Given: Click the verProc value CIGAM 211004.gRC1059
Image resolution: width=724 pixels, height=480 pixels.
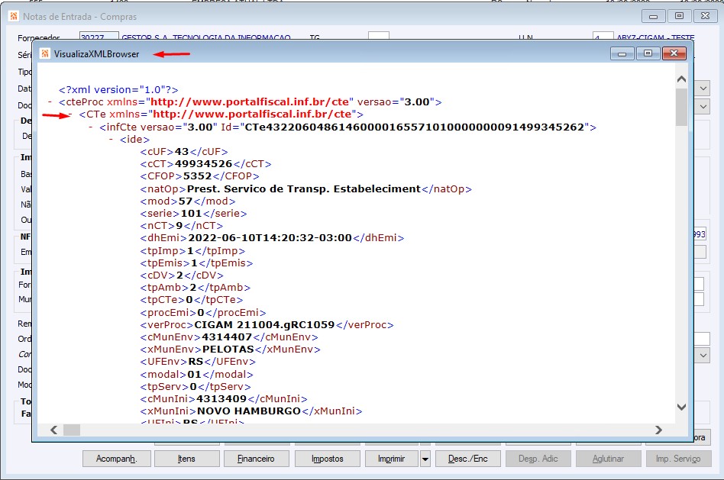Looking at the screenshot, I should [x=264, y=325].
